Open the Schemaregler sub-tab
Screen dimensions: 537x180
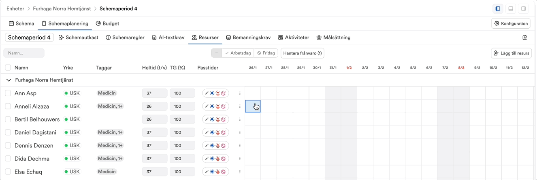(x=125, y=38)
